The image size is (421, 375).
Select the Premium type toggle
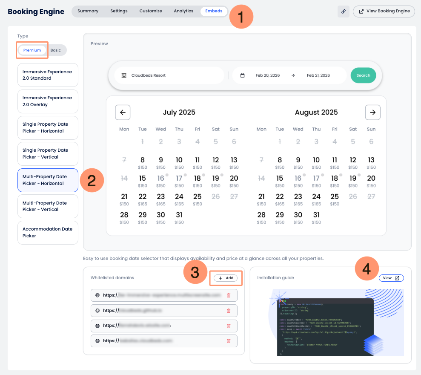click(x=32, y=50)
